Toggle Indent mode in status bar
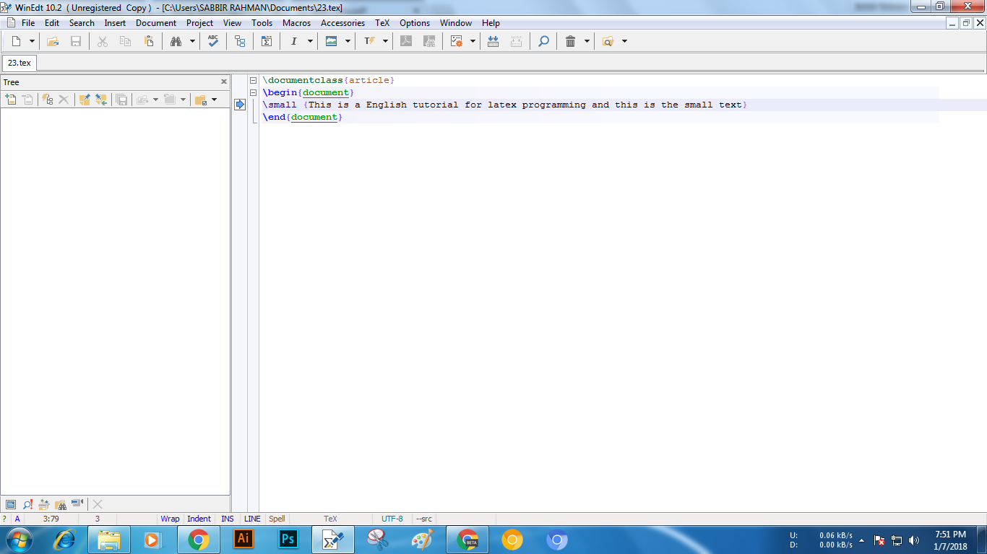Screen dimensions: 987x554 199,519
